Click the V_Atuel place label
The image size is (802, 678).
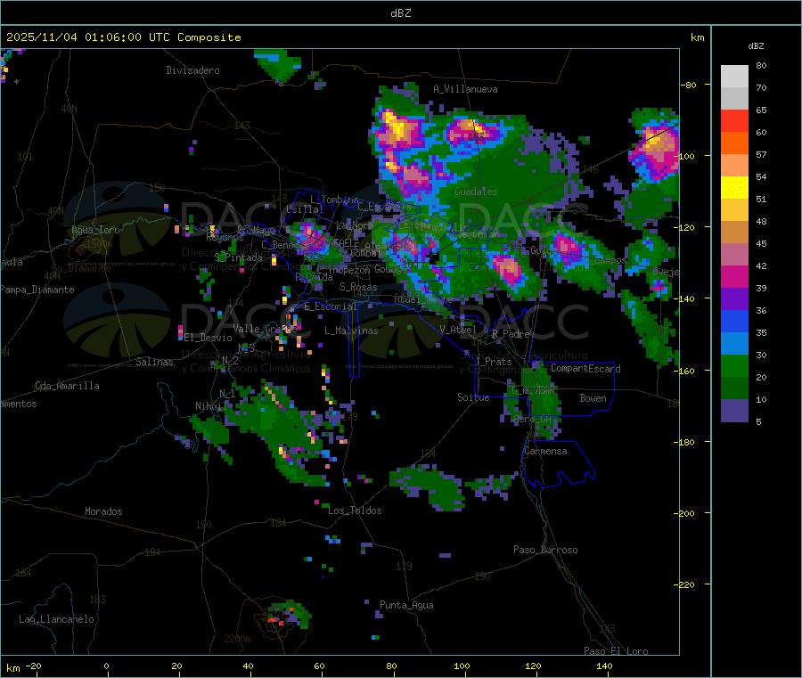click(458, 330)
